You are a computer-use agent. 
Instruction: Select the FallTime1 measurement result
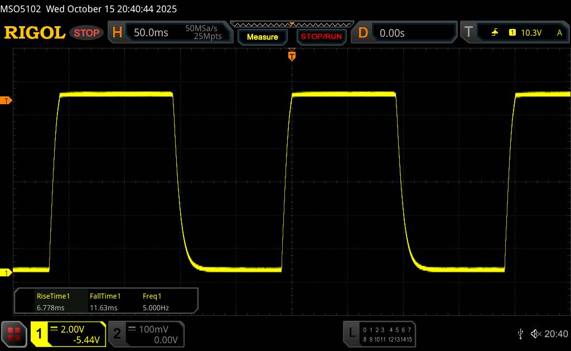(105, 301)
